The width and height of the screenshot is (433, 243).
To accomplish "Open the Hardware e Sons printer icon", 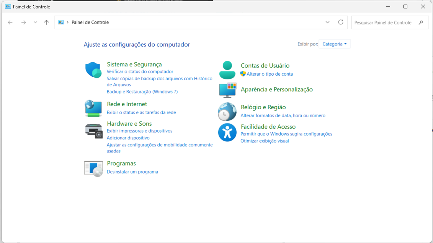I will pos(94,131).
